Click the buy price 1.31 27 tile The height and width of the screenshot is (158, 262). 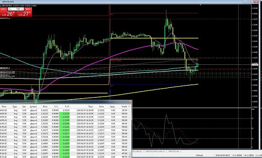pos(24,14)
